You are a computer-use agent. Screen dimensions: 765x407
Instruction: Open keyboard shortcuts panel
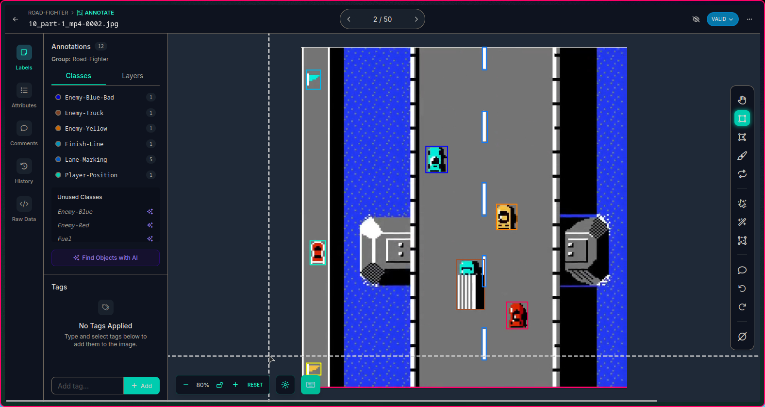click(311, 385)
